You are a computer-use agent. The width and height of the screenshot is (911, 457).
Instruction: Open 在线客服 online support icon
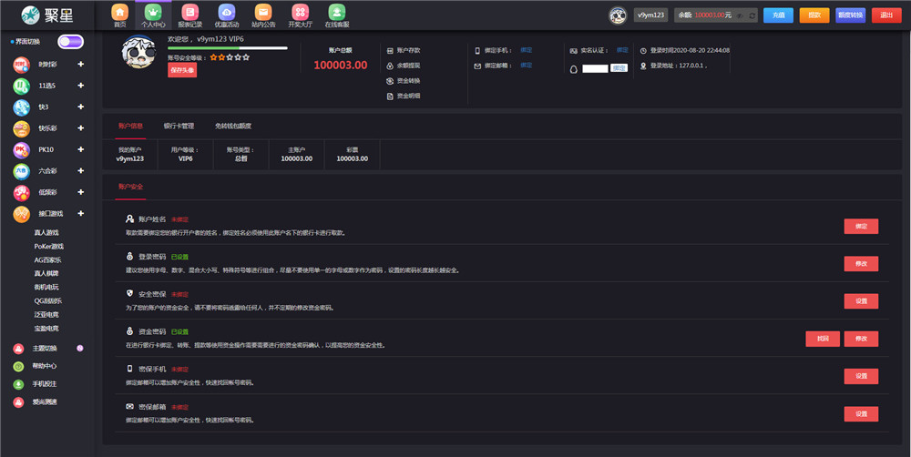(x=337, y=13)
